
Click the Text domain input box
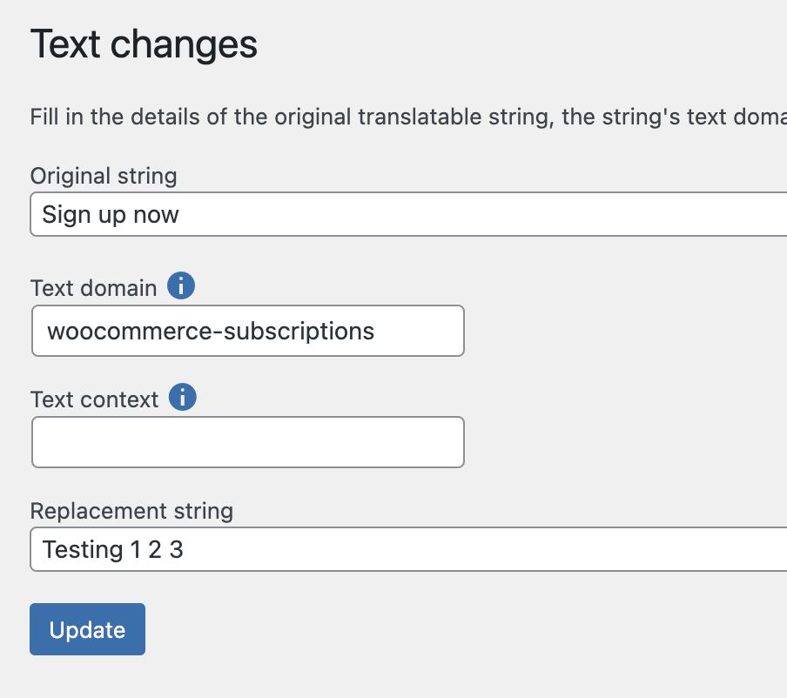pos(247,331)
